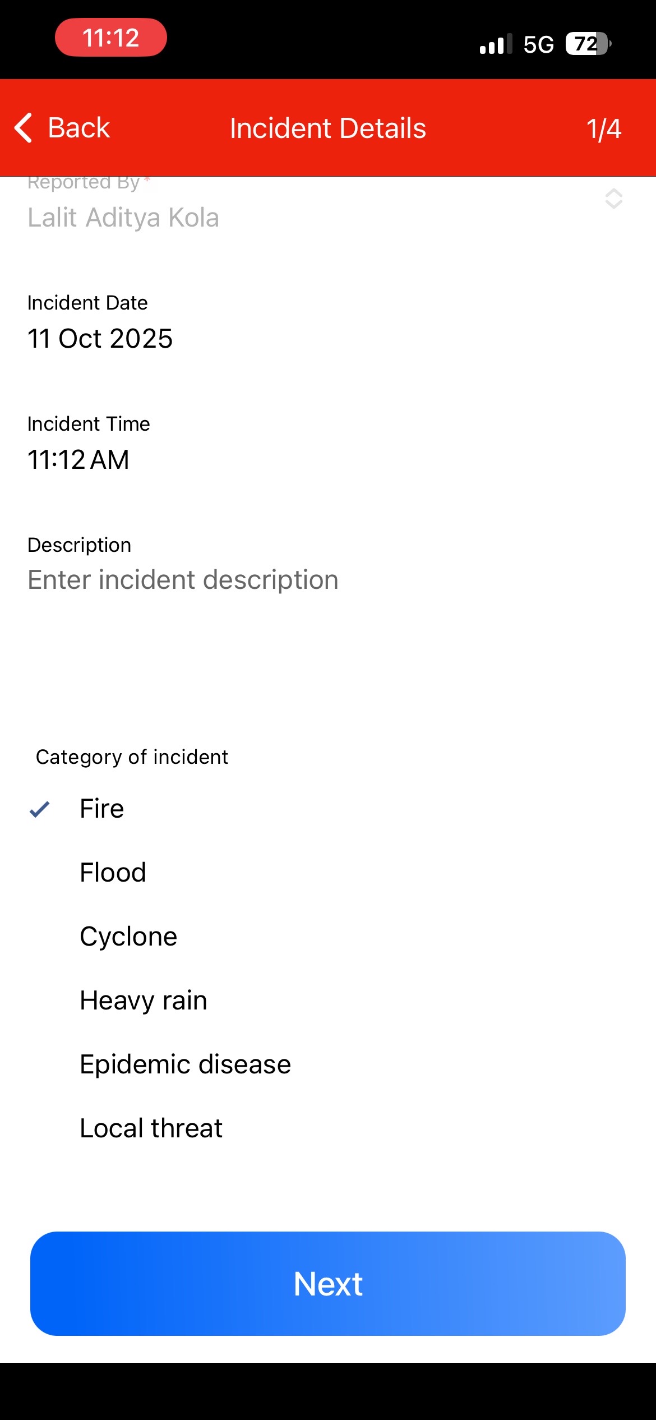The image size is (656, 1420).
Task: Tap the battery level indicator icon
Action: [x=588, y=44]
